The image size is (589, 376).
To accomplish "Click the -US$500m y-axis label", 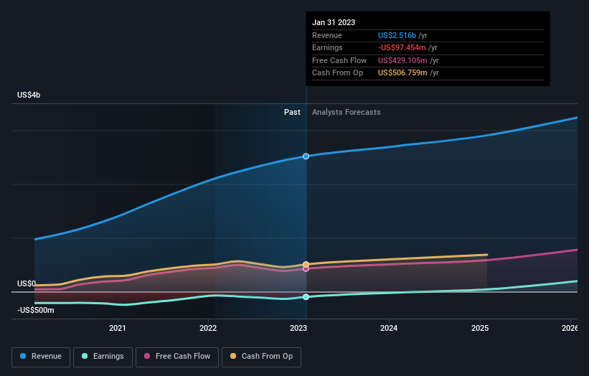I will coord(36,310).
